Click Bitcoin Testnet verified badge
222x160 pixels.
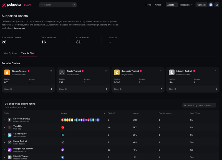click(29, 71)
